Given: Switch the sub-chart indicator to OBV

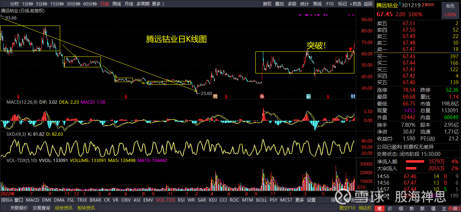Looking at the screenshot, I should coord(126,200).
